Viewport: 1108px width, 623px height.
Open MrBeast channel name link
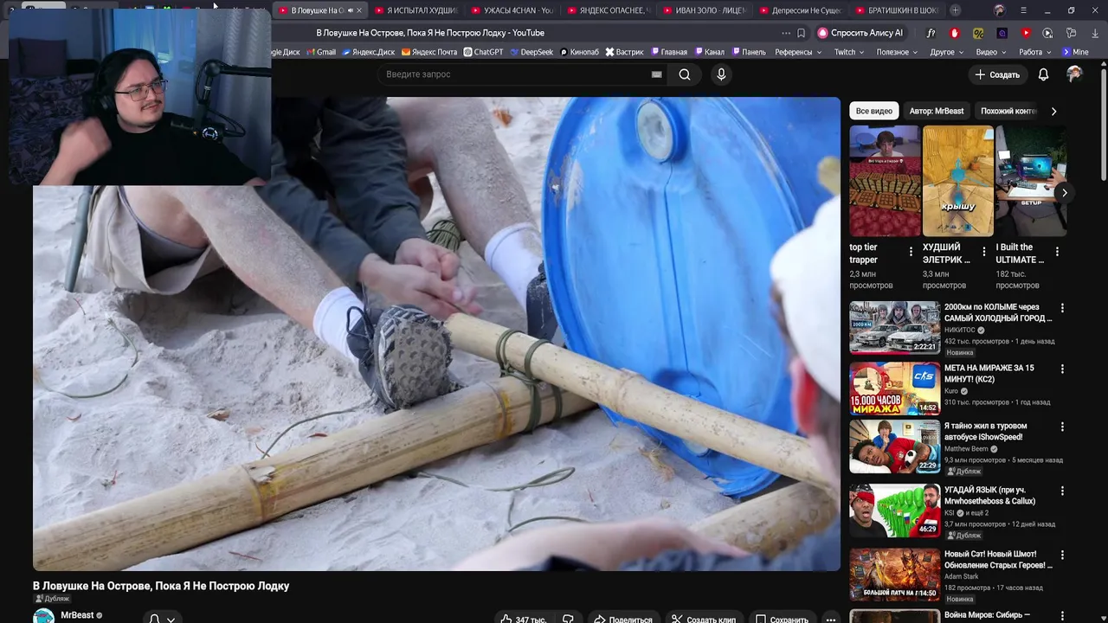77,615
